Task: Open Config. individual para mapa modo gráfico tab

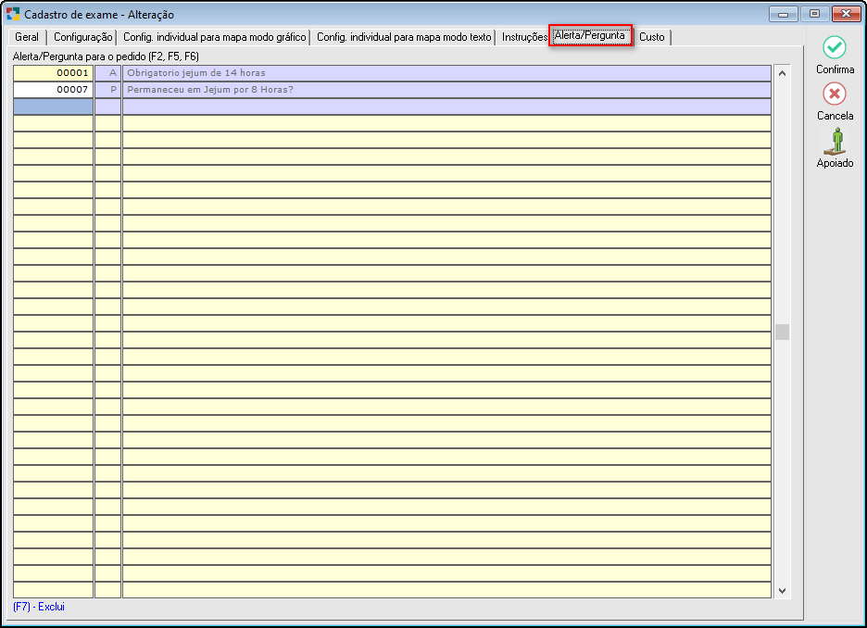Action: pos(215,37)
